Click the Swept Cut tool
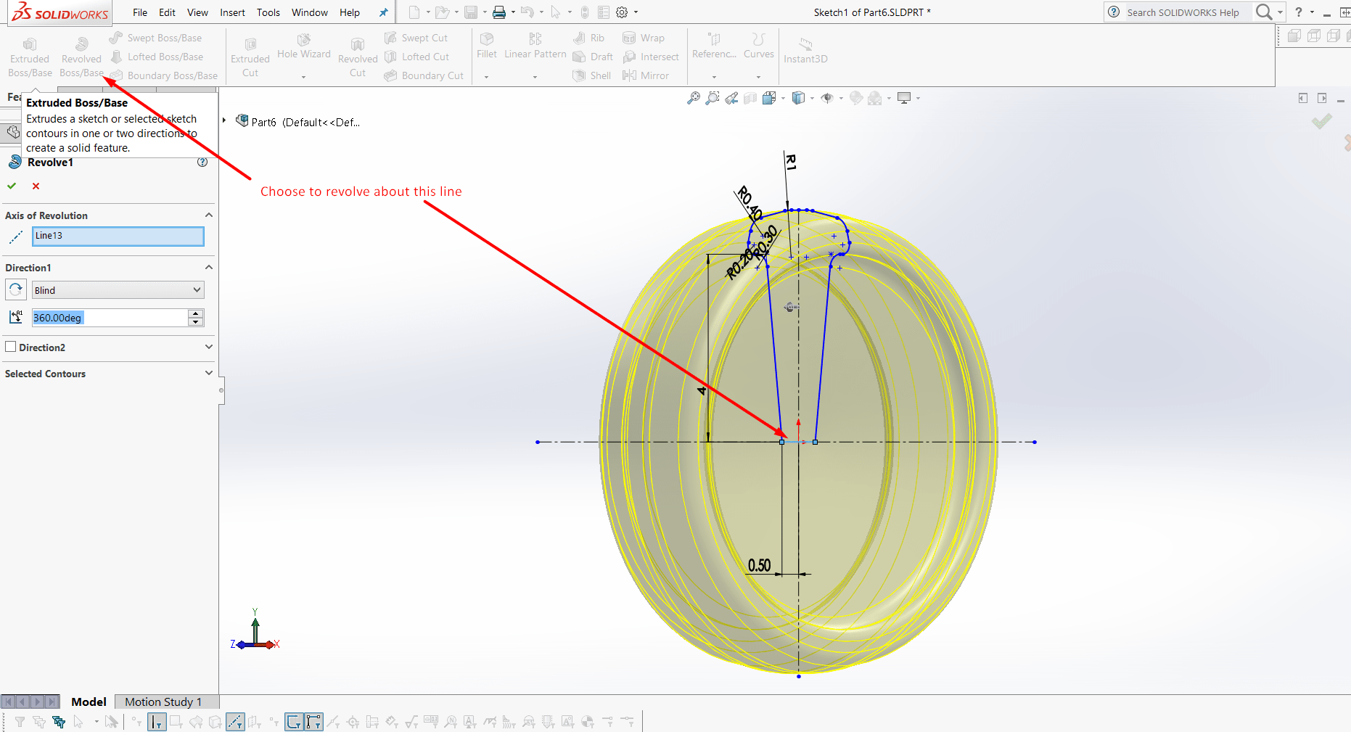 tap(416, 38)
